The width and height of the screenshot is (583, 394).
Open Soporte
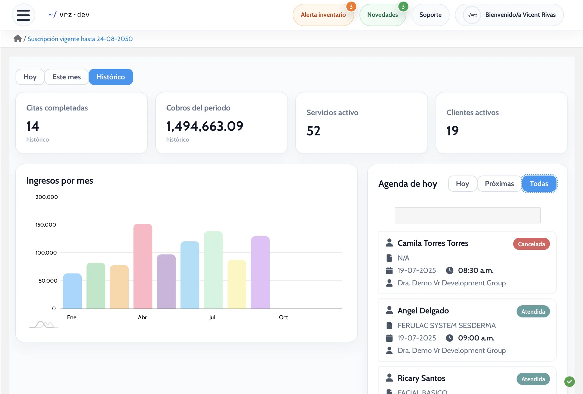tap(431, 15)
